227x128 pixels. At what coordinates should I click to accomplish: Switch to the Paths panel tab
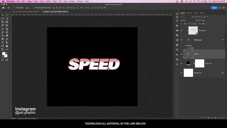point(196,13)
